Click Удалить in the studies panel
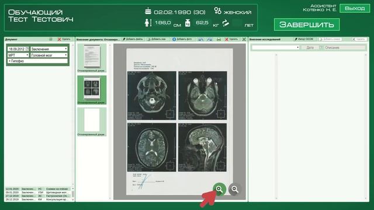Viewport: 374px width, 210px height. [x=359, y=39]
